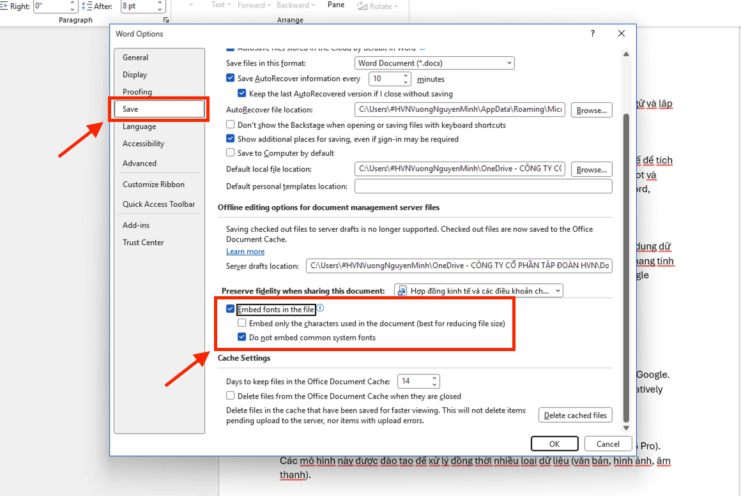Click the Learn more link
The height and width of the screenshot is (496, 741).
point(245,252)
